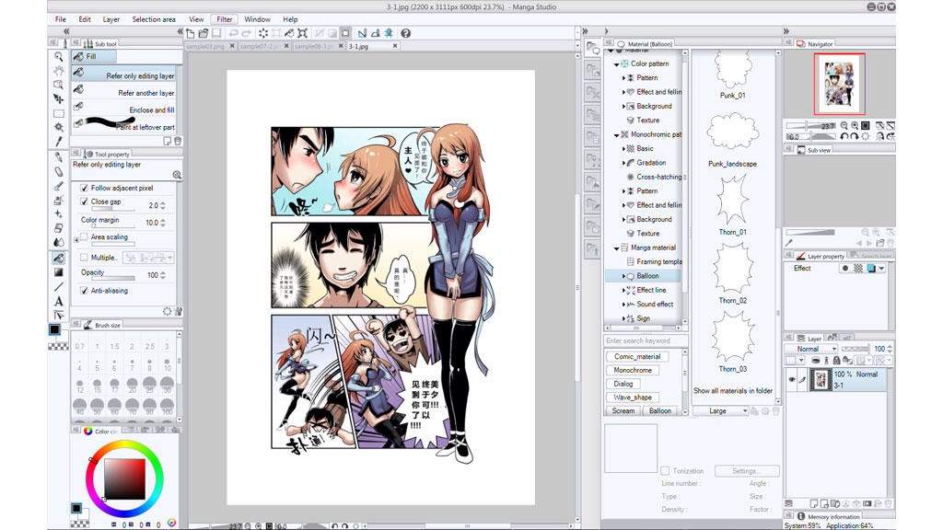Select the Punk_landscape balloon material
The height and width of the screenshot is (530, 943).
point(732,138)
